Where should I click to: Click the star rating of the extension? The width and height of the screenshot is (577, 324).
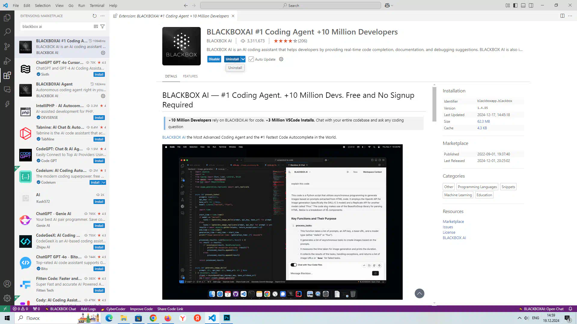point(290,41)
